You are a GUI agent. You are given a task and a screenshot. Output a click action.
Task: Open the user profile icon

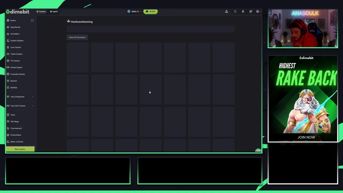tap(226, 12)
